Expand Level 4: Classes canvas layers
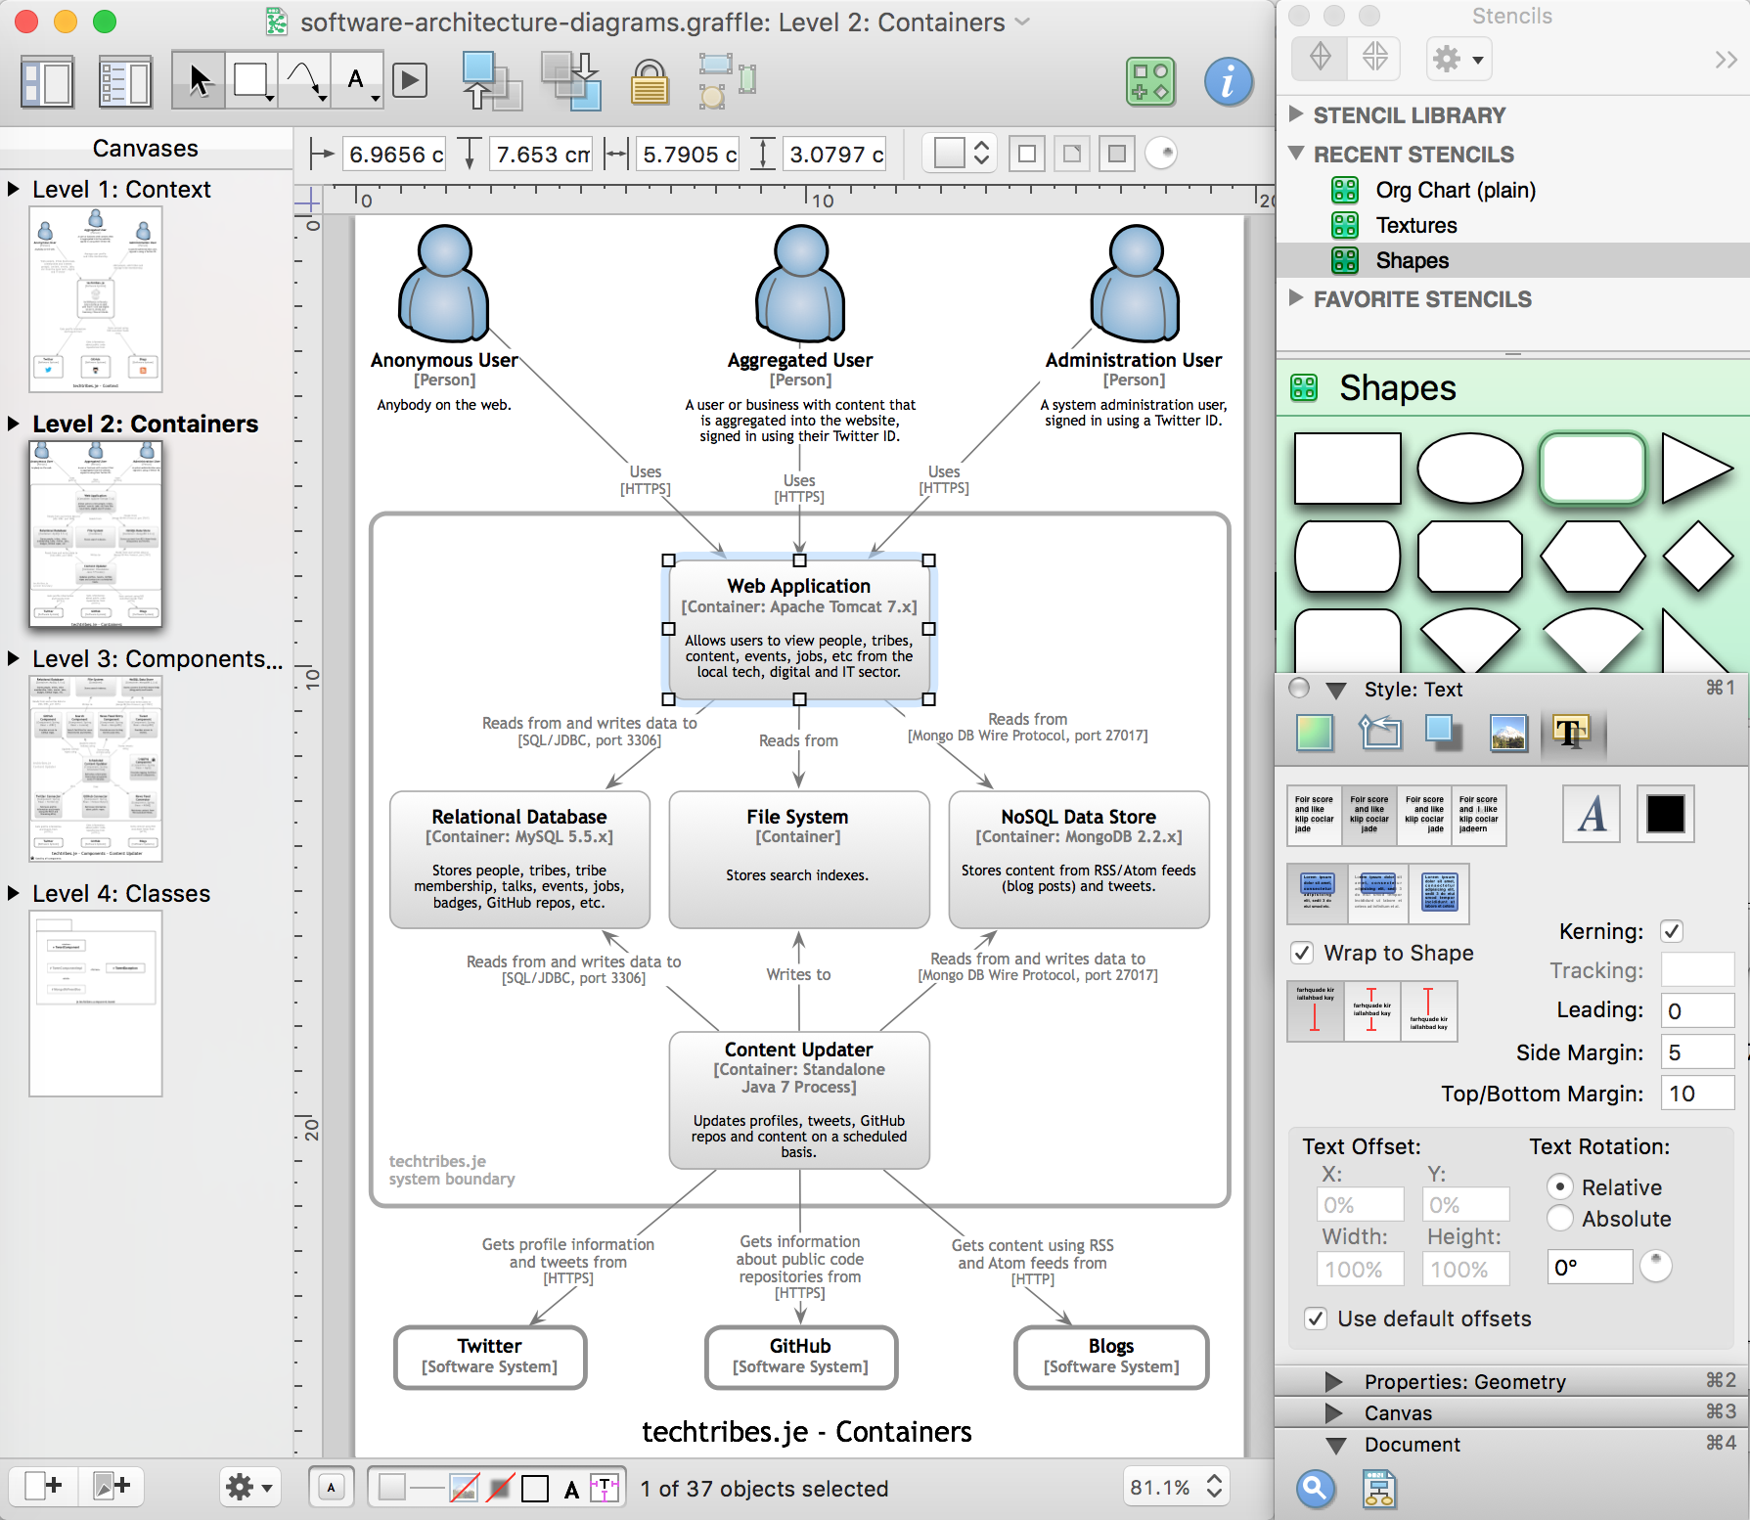The width and height of the screenshot is (1750, 1520). click(x=14, y=893)
